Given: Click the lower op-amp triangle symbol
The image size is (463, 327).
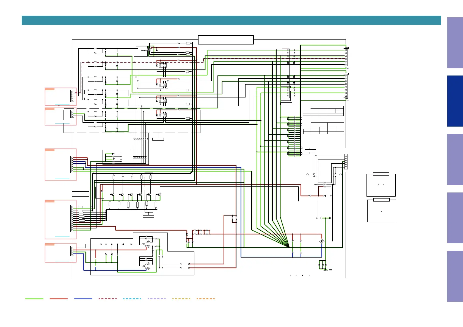Looking at the screenshot, I should (147, 265).
